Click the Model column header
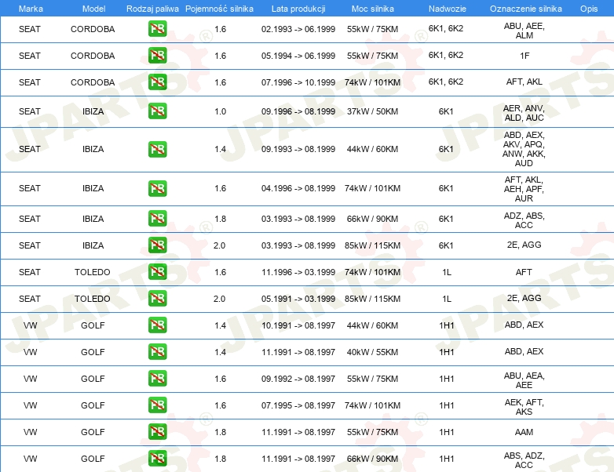Image resolution: width=614 pixels, height=472 pixels. click(x=93, y=9)
